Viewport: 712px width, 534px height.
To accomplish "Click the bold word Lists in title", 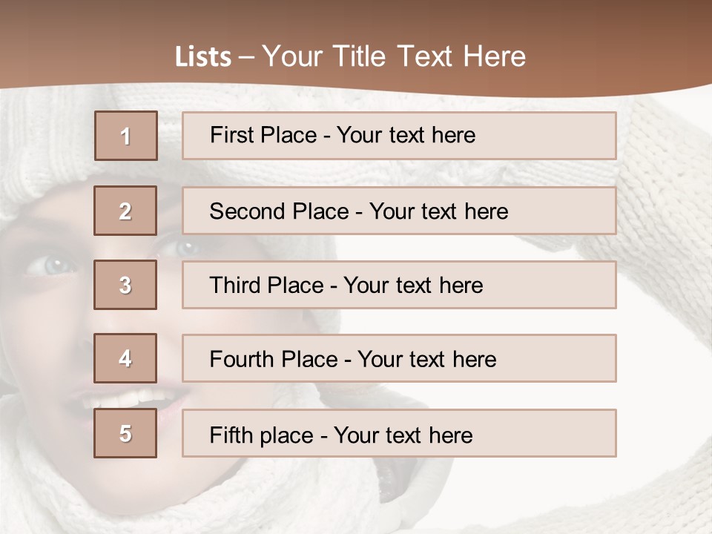I will [203, 57].
